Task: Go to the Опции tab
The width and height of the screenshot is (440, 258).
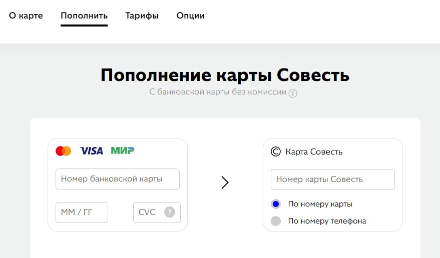Action: [x=190, y=15]
